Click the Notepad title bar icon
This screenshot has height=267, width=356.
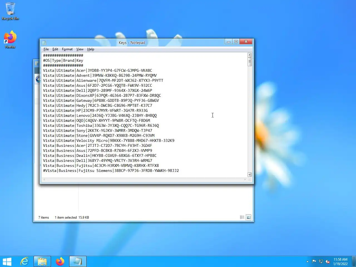tap(44, 43)
